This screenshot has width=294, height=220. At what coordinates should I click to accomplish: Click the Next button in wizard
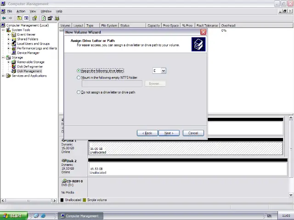tap(169, 133)
